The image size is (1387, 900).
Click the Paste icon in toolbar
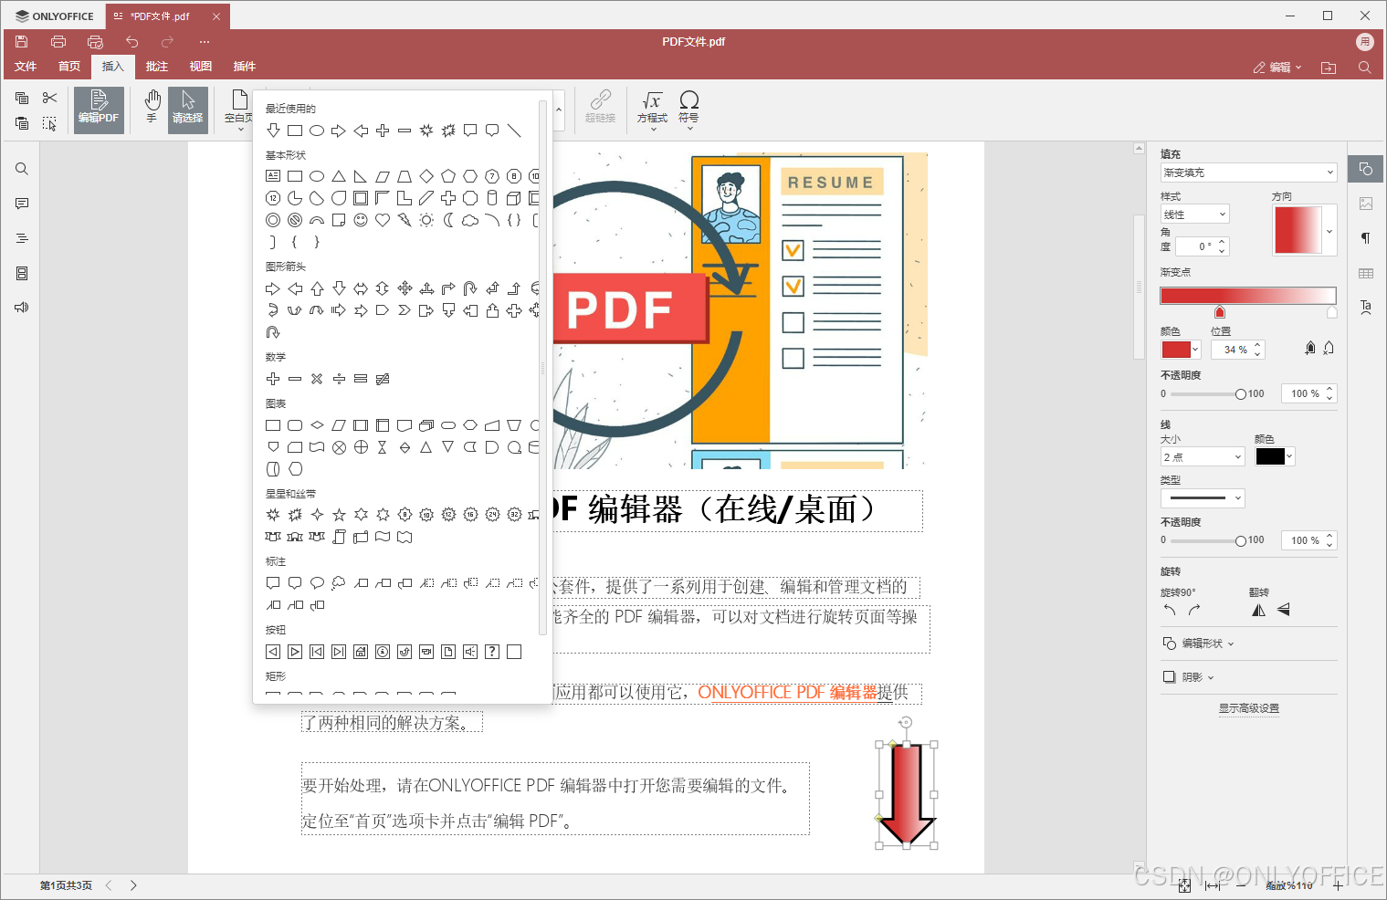22,123
